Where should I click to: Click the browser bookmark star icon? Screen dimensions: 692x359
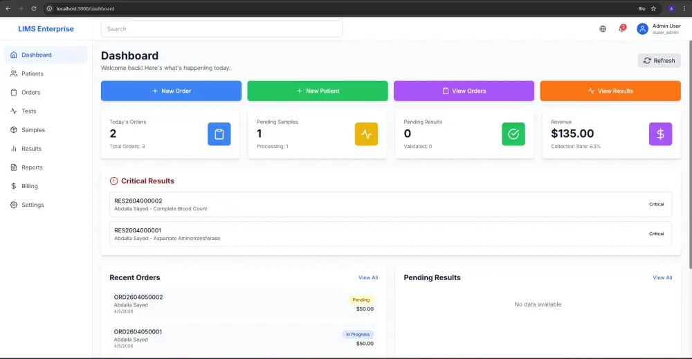coord(654,8)
